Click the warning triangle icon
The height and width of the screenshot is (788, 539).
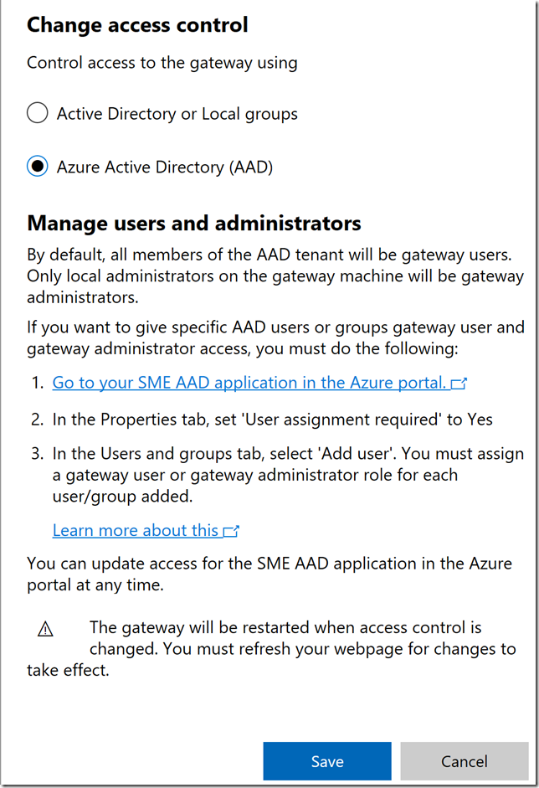coord(46,629)
